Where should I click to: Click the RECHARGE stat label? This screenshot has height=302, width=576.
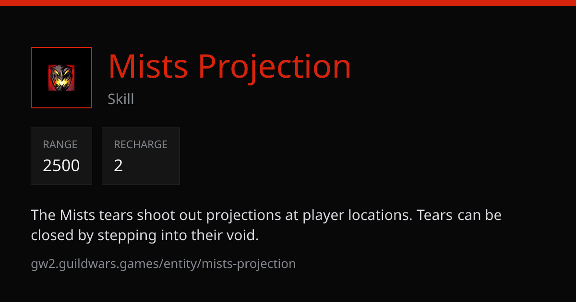(141, 144)
